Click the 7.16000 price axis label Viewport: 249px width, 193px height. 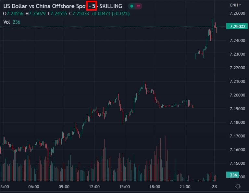(x=237, y=150)
